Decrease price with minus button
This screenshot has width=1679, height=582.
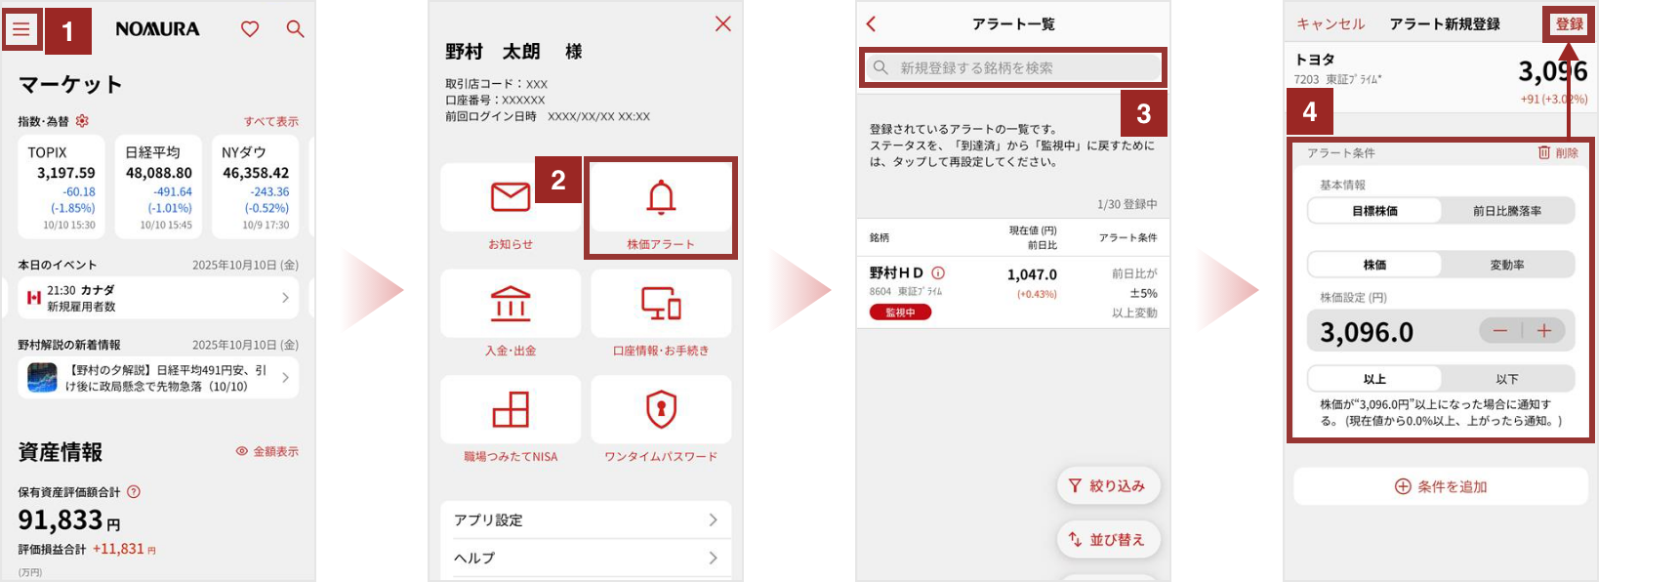click(1500, 331)
